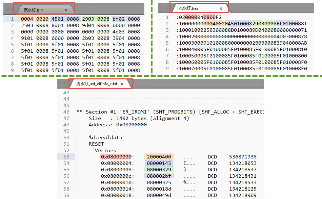
Task: Click line number 53 in elfInfo gutter
Action: coord(66,157)
